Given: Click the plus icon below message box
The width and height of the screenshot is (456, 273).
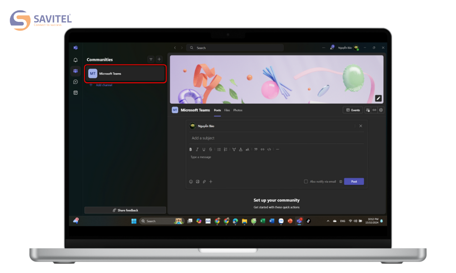Looking at the screenshot, I should (211, 182).
